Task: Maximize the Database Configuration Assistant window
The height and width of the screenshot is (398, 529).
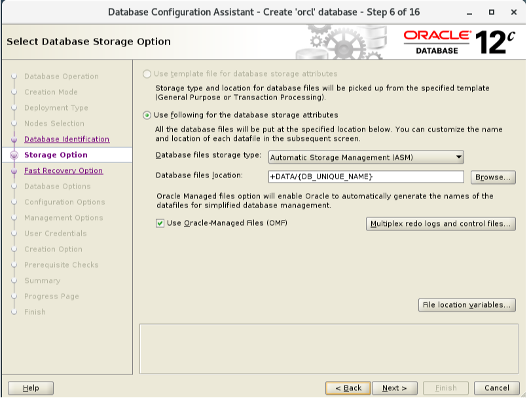Action: tap(492, 12)
